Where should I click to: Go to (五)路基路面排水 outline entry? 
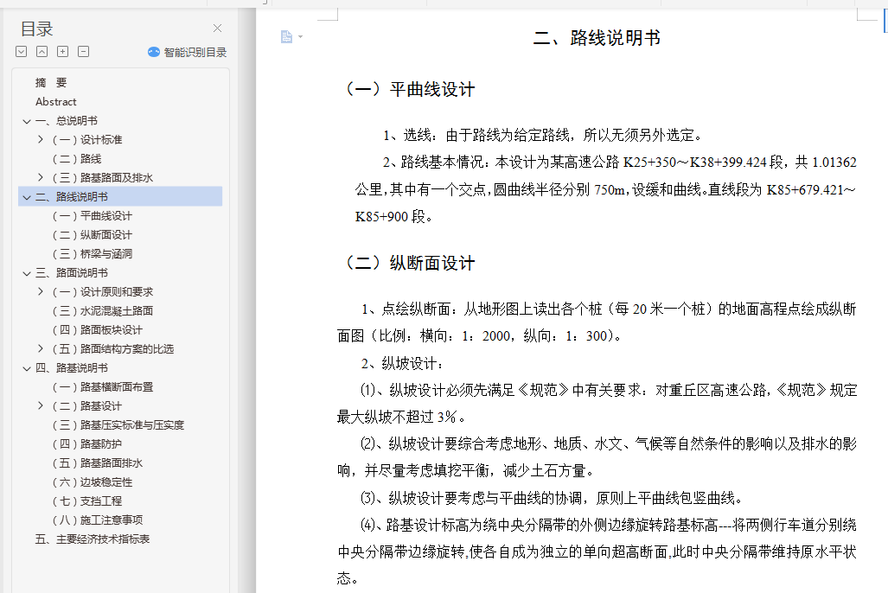[x=98, y=462]
